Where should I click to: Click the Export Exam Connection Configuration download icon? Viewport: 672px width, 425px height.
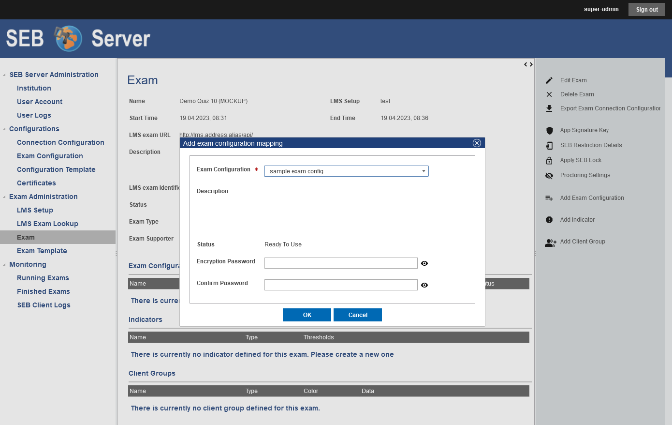tap(549, 108)
